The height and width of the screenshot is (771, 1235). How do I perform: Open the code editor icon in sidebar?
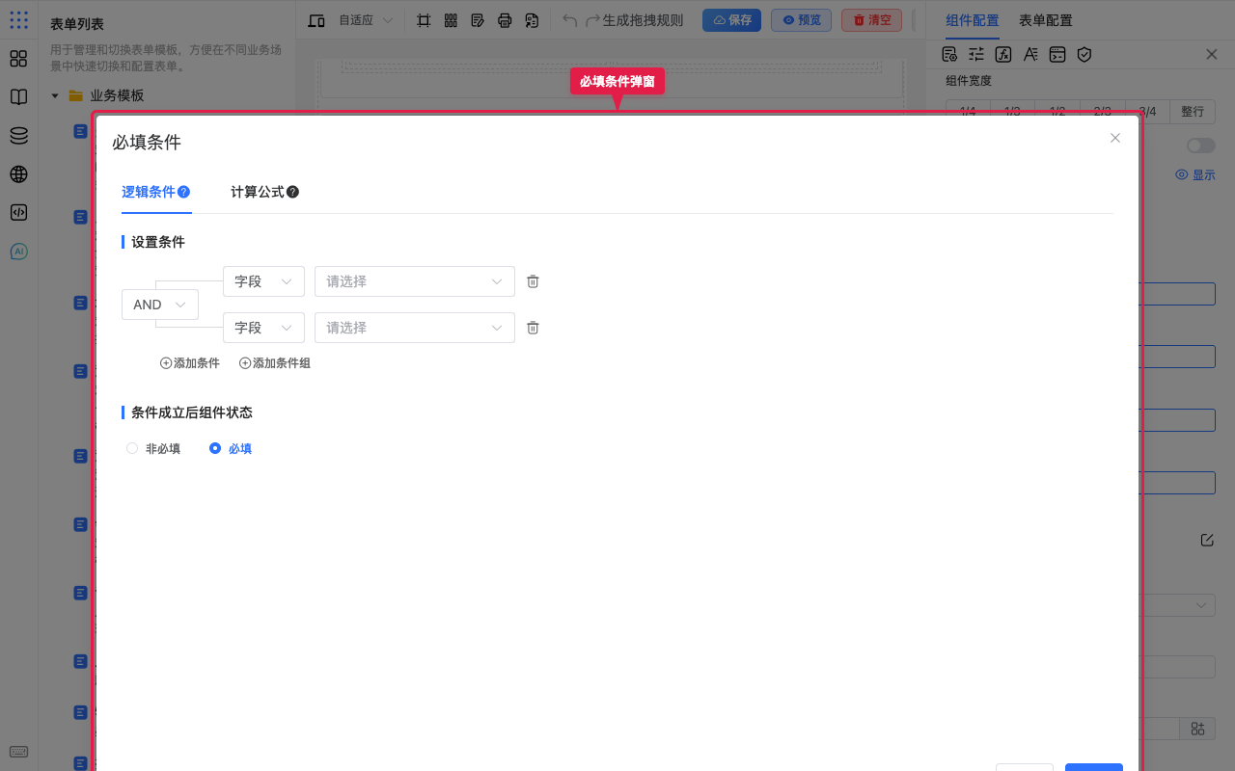[x=18, y=213]
